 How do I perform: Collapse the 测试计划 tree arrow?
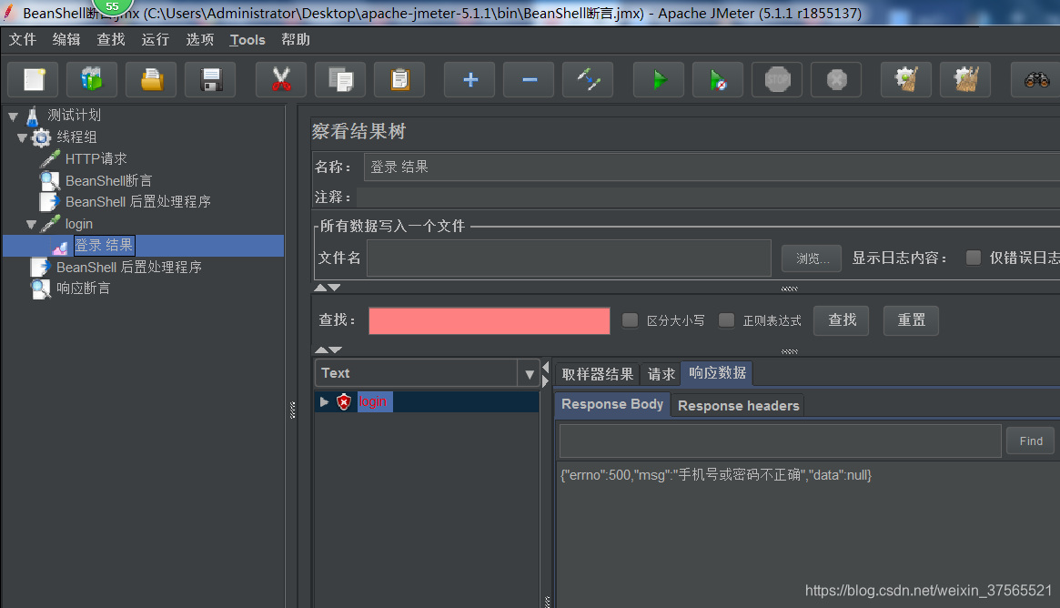(14, 117)
